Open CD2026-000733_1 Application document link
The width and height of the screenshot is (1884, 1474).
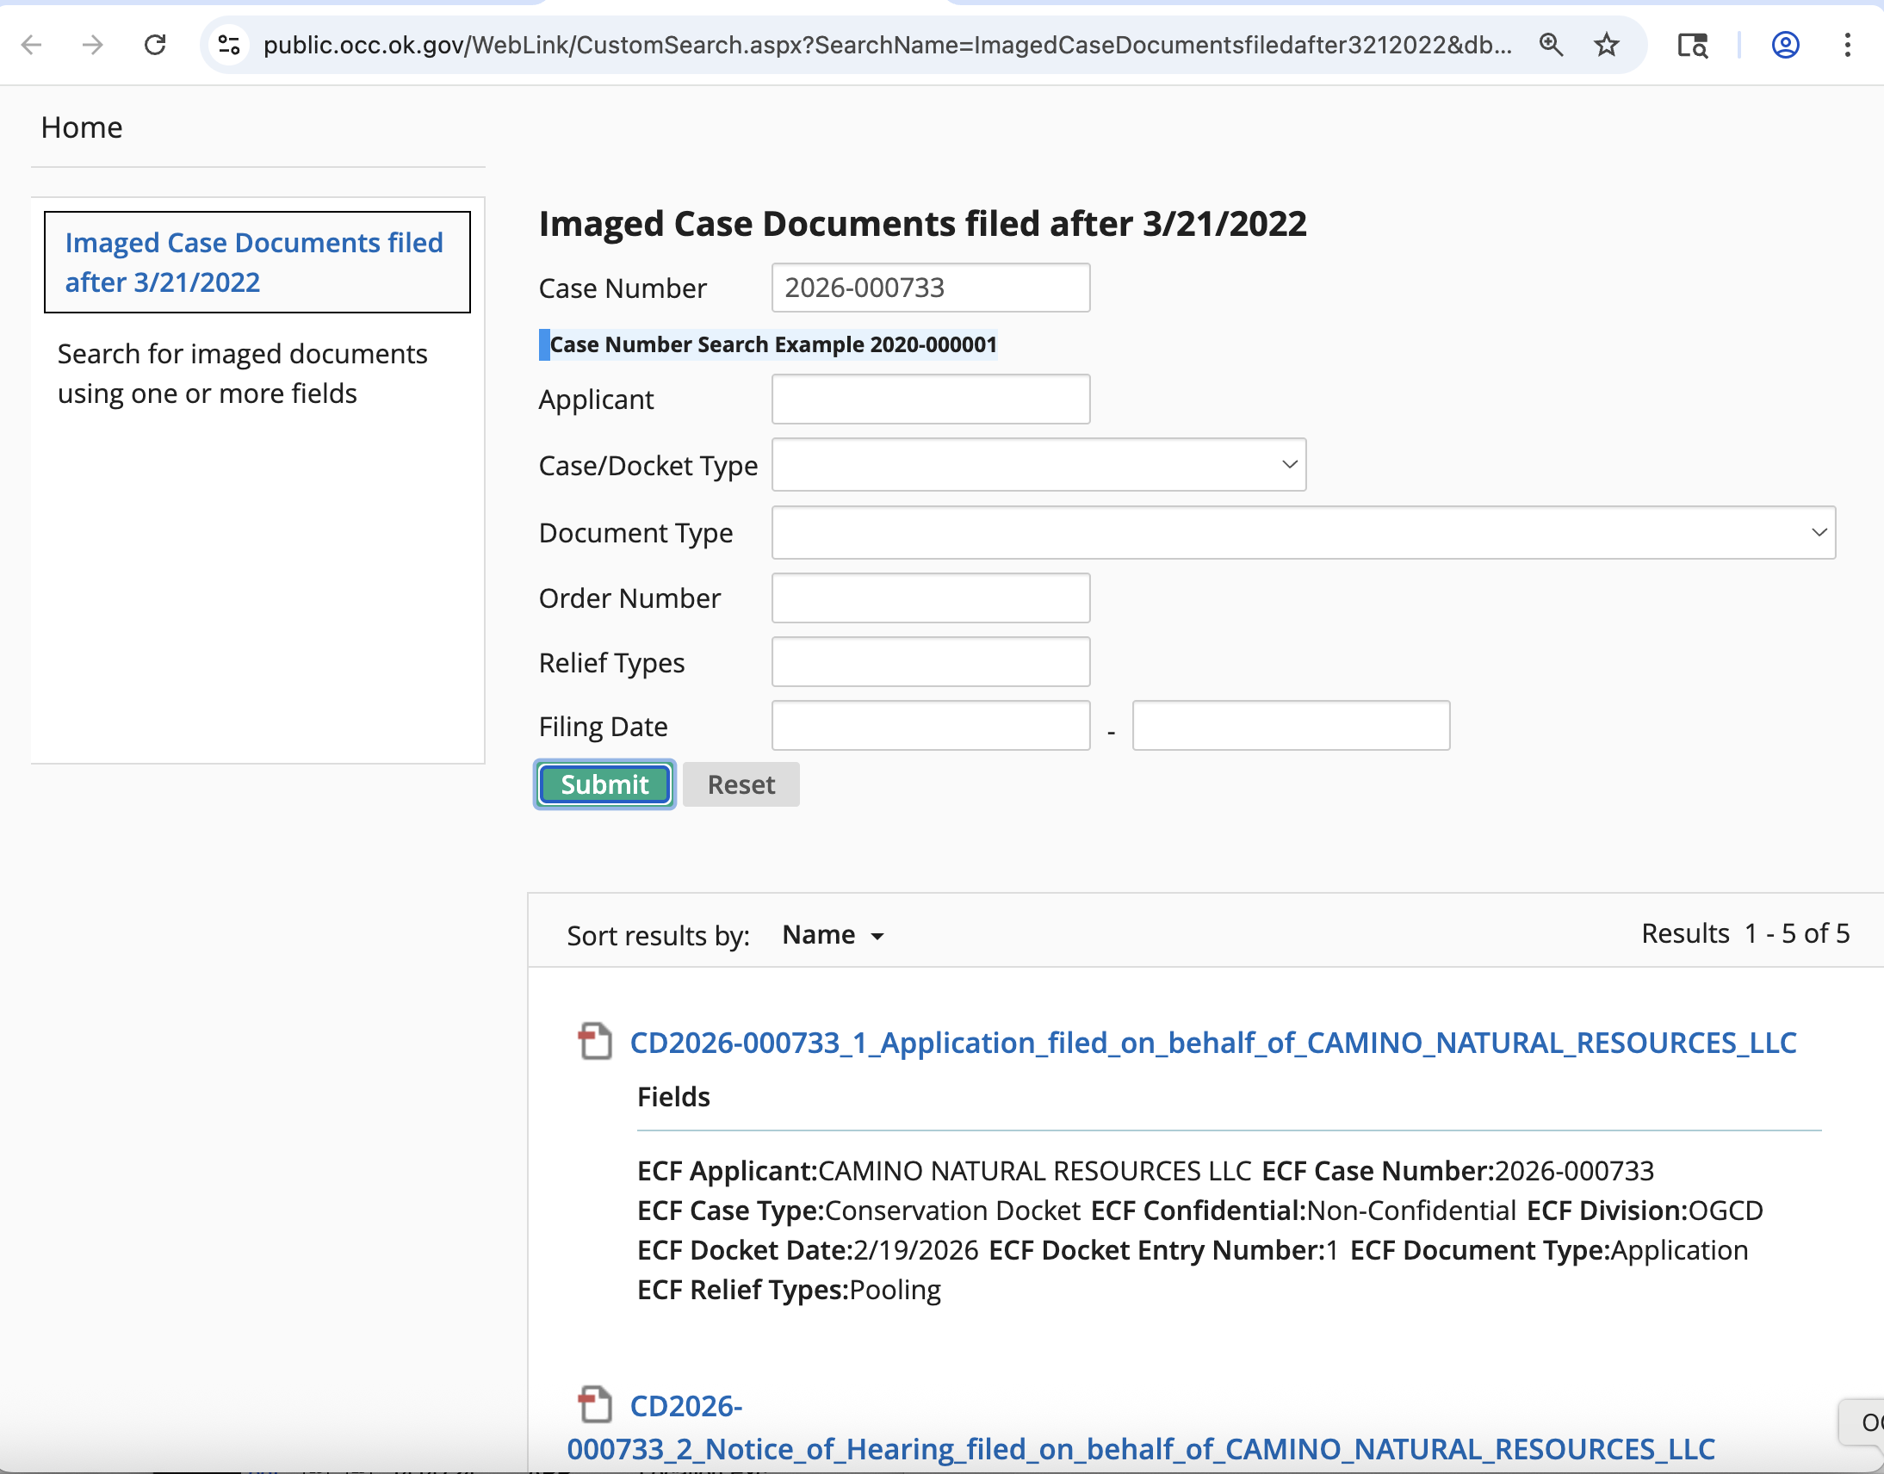(x=1212, y=1043)
